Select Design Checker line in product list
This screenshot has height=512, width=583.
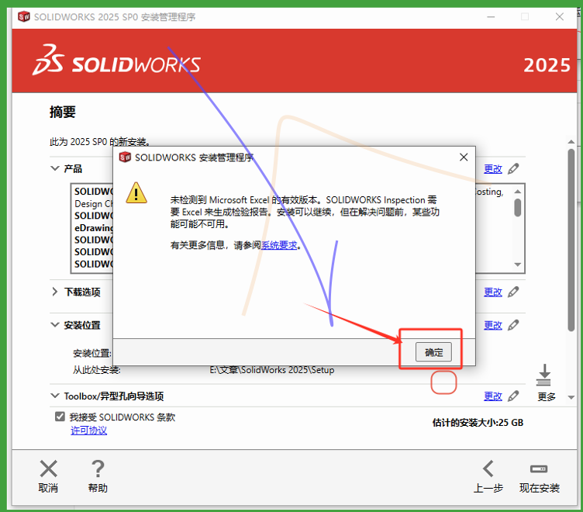coord(94,203)
